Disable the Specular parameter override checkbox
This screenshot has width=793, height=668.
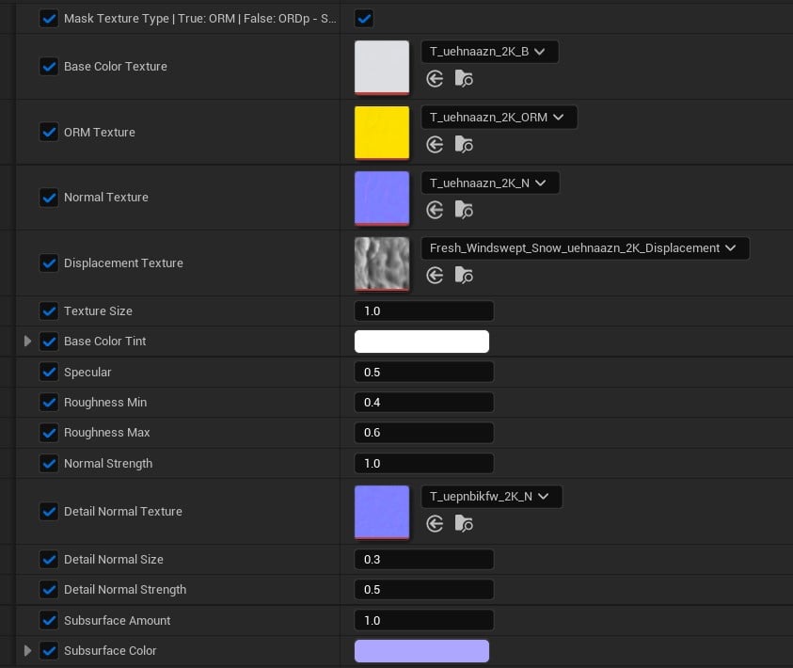coord(49,373)
